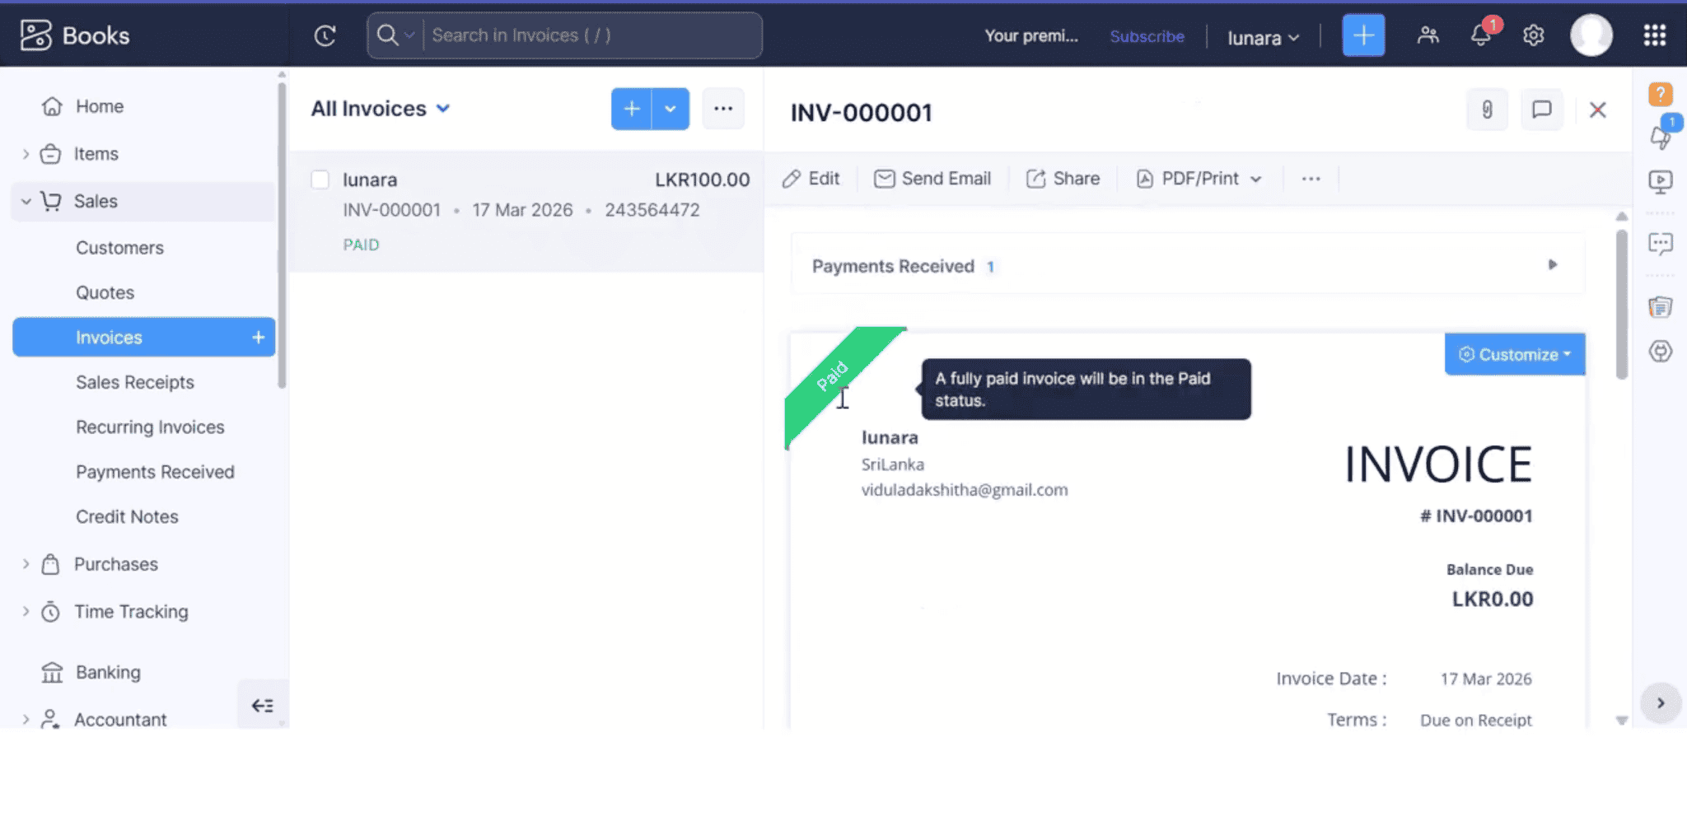
Task: Open Customers in the Sales menu
Action: (119, 248)
